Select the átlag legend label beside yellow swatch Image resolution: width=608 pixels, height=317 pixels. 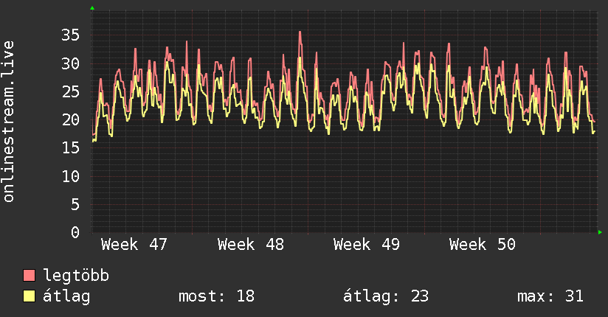[x=66, y=296]
